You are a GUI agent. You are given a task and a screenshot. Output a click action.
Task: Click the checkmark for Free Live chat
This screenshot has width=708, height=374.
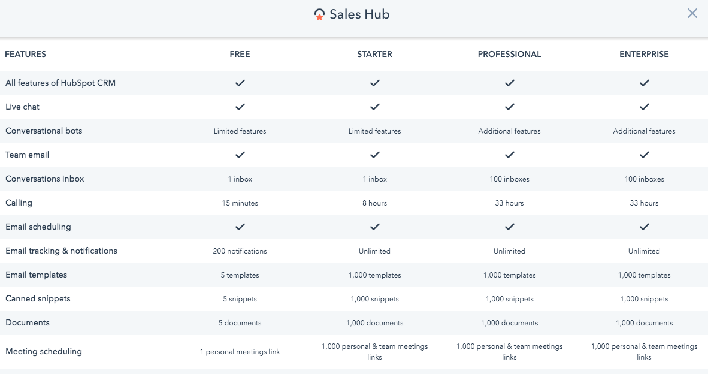tap(240, 107)
